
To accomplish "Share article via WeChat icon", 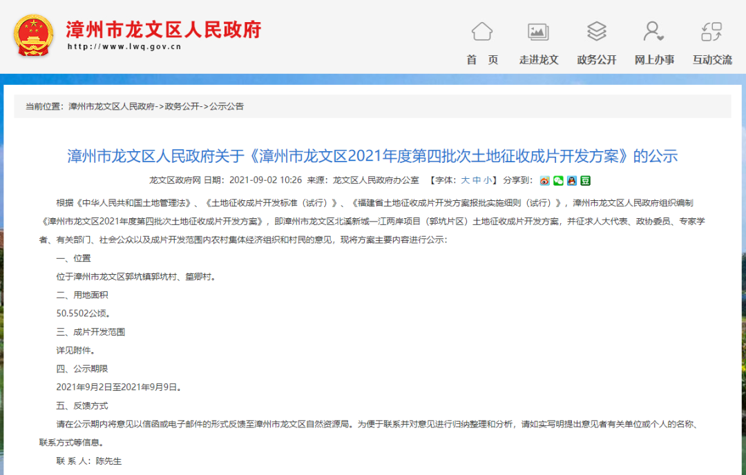I will coord(558,181).
